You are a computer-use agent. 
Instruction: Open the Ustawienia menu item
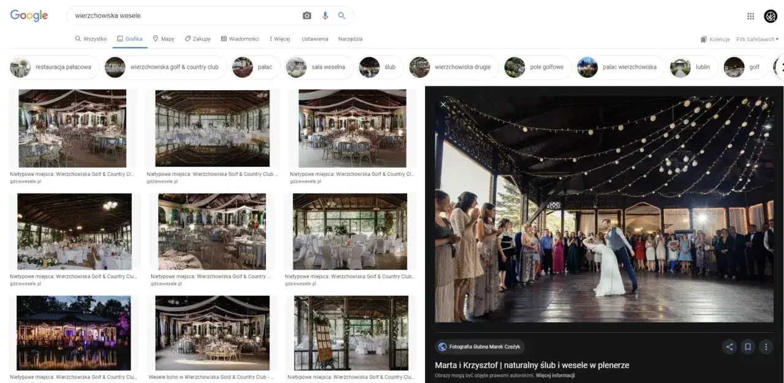(x=314, y=39)
